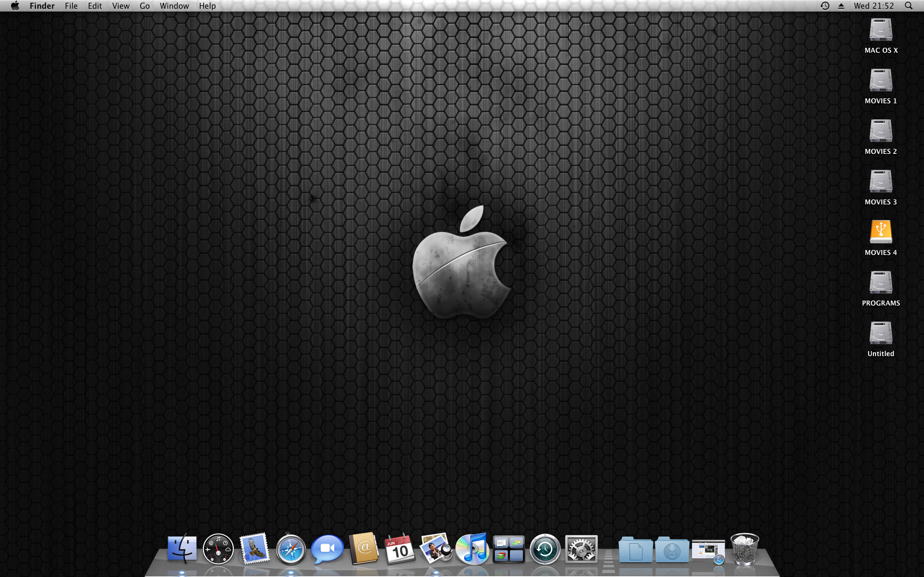924x577 pixels.
Task: Open Address Book in the dock
Action: [x=364, y=549]
